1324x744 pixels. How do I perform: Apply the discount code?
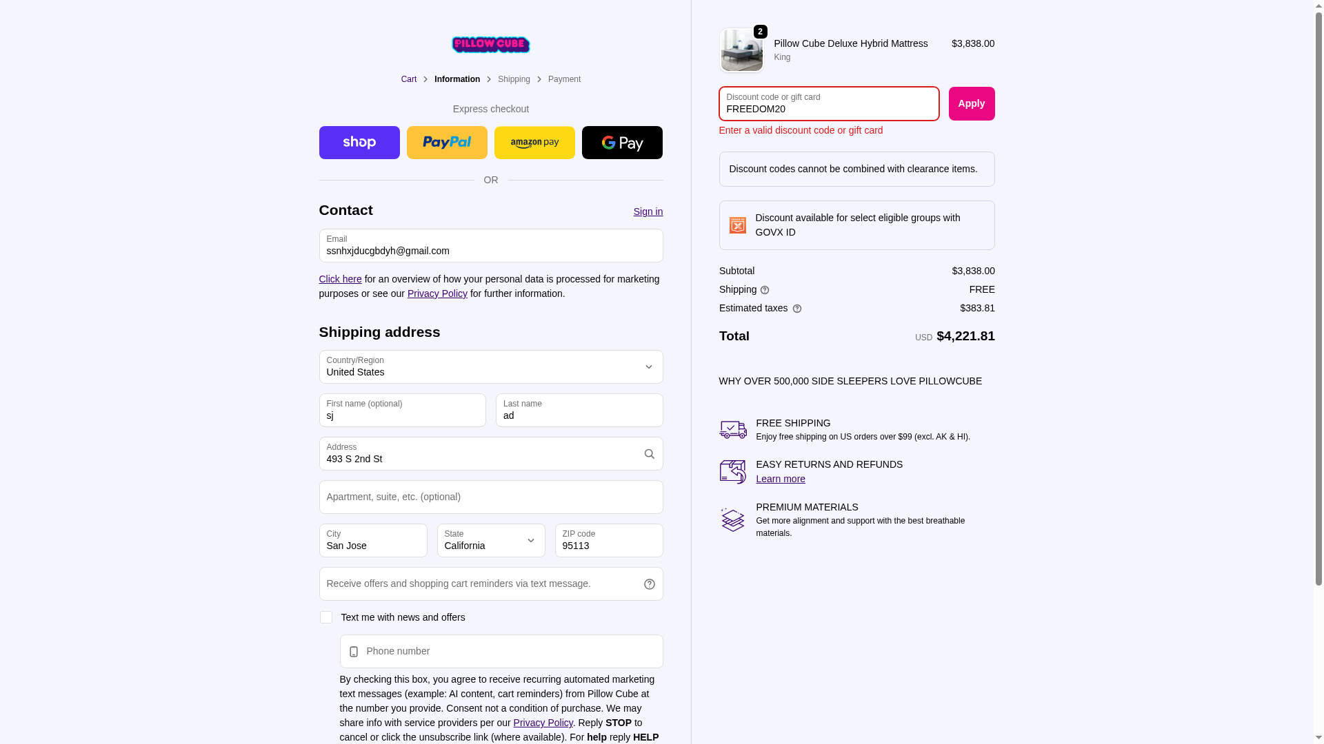(972, 103)
